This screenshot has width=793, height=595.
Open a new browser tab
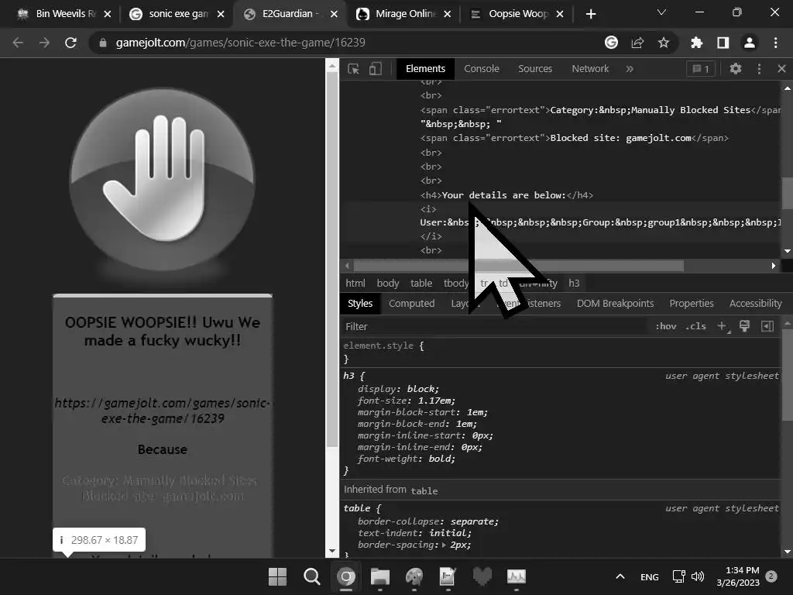point(591,14)
